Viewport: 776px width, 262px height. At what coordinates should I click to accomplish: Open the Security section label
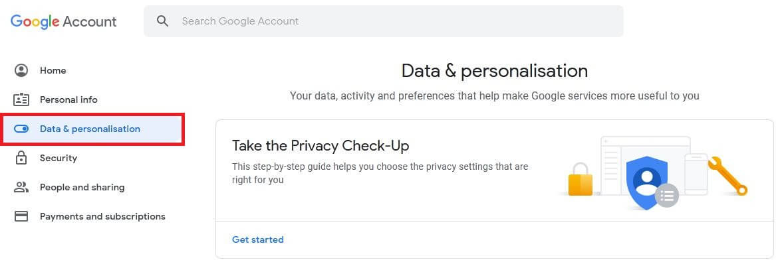(59, 158)
